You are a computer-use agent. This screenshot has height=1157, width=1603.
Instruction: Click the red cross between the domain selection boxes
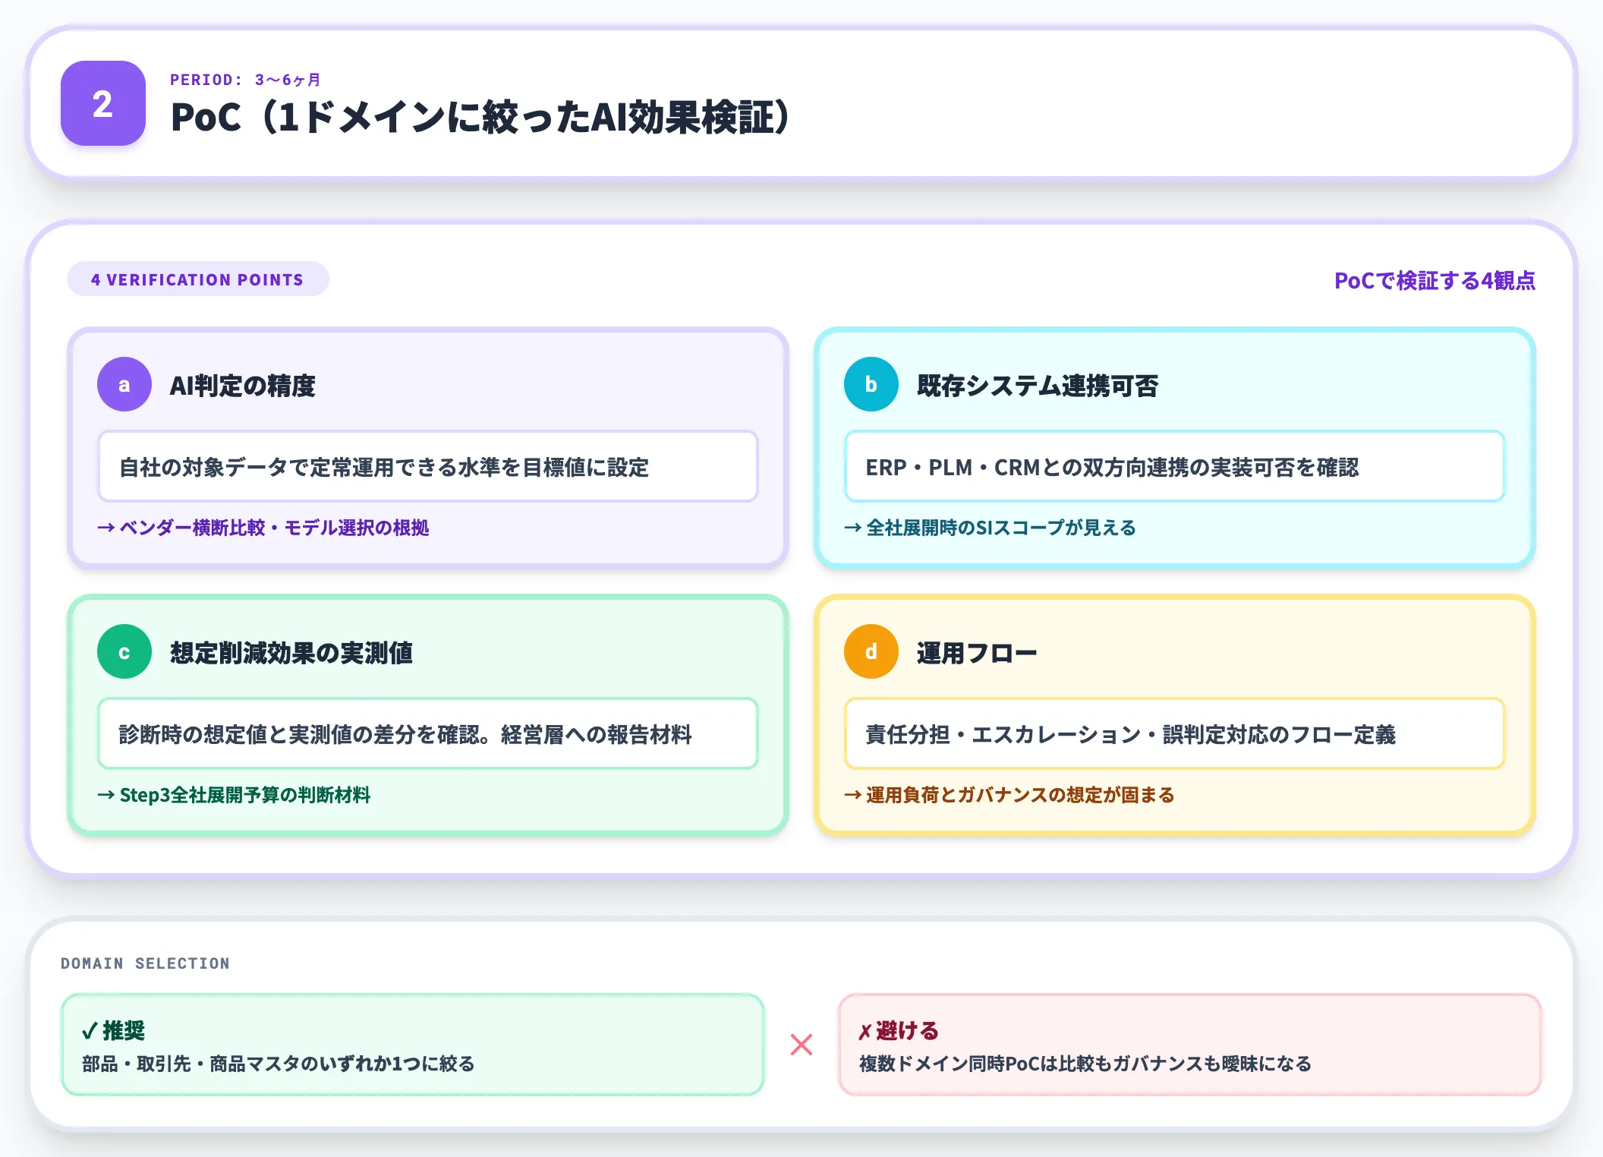click(801, 1045)
